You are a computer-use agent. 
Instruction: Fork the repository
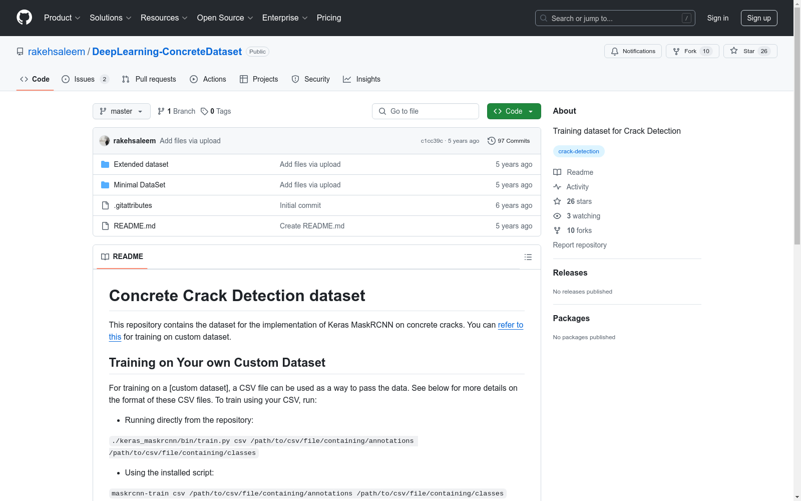click(x=692, y=51)
